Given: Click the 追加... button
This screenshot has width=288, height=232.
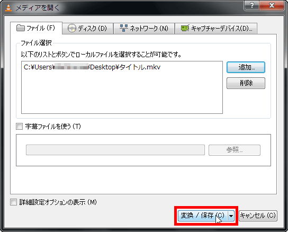Looking at the screenshot, I should click(x=246, y=67).
